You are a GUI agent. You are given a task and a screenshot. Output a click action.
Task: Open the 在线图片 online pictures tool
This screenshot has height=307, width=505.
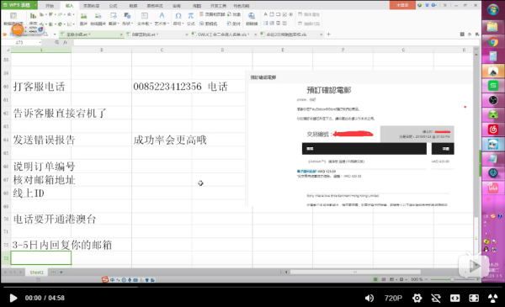pos(98,19)
